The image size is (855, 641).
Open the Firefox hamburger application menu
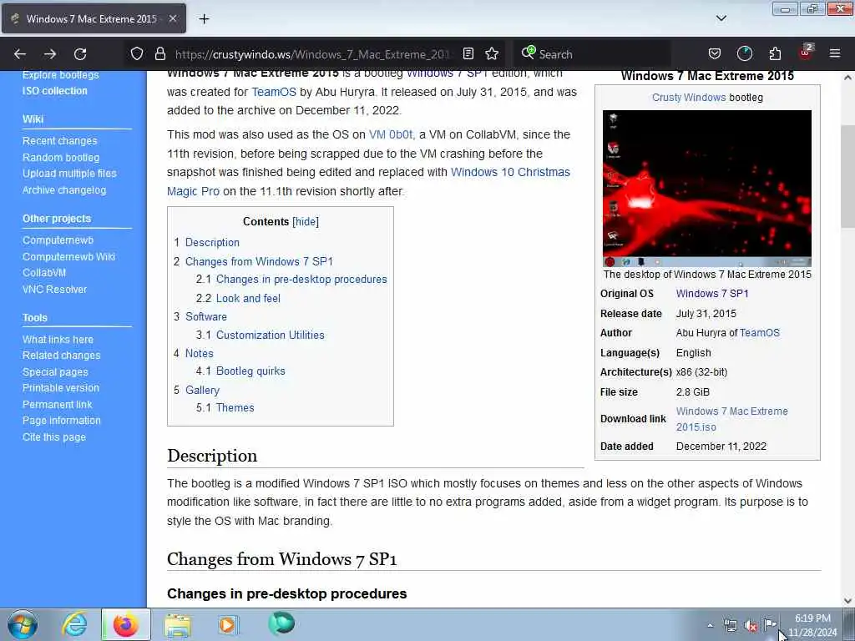point(835,53)
